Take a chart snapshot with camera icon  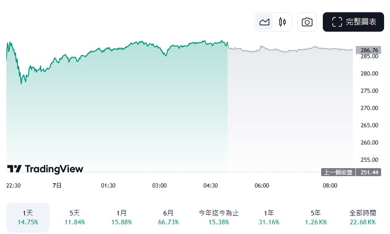coord(307,22)
